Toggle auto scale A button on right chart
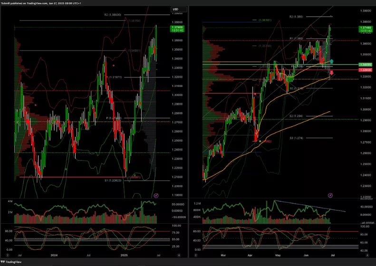The width and height of the screenshot is (376, 266). coord(368,255)
